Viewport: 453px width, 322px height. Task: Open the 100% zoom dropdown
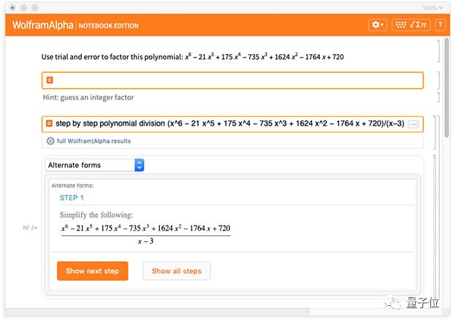tap(433, 8)
